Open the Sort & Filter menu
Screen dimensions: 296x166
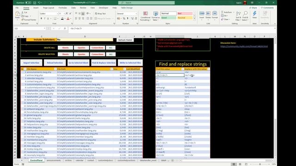pyautogui.click(x=239, y=16)
